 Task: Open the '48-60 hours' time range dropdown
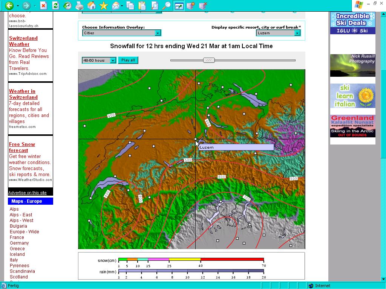click(x=99, y=60)
